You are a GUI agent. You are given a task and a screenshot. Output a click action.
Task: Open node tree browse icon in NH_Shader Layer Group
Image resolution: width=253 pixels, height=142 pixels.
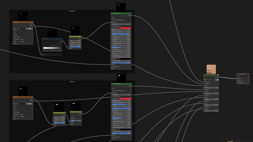(205, 80)
